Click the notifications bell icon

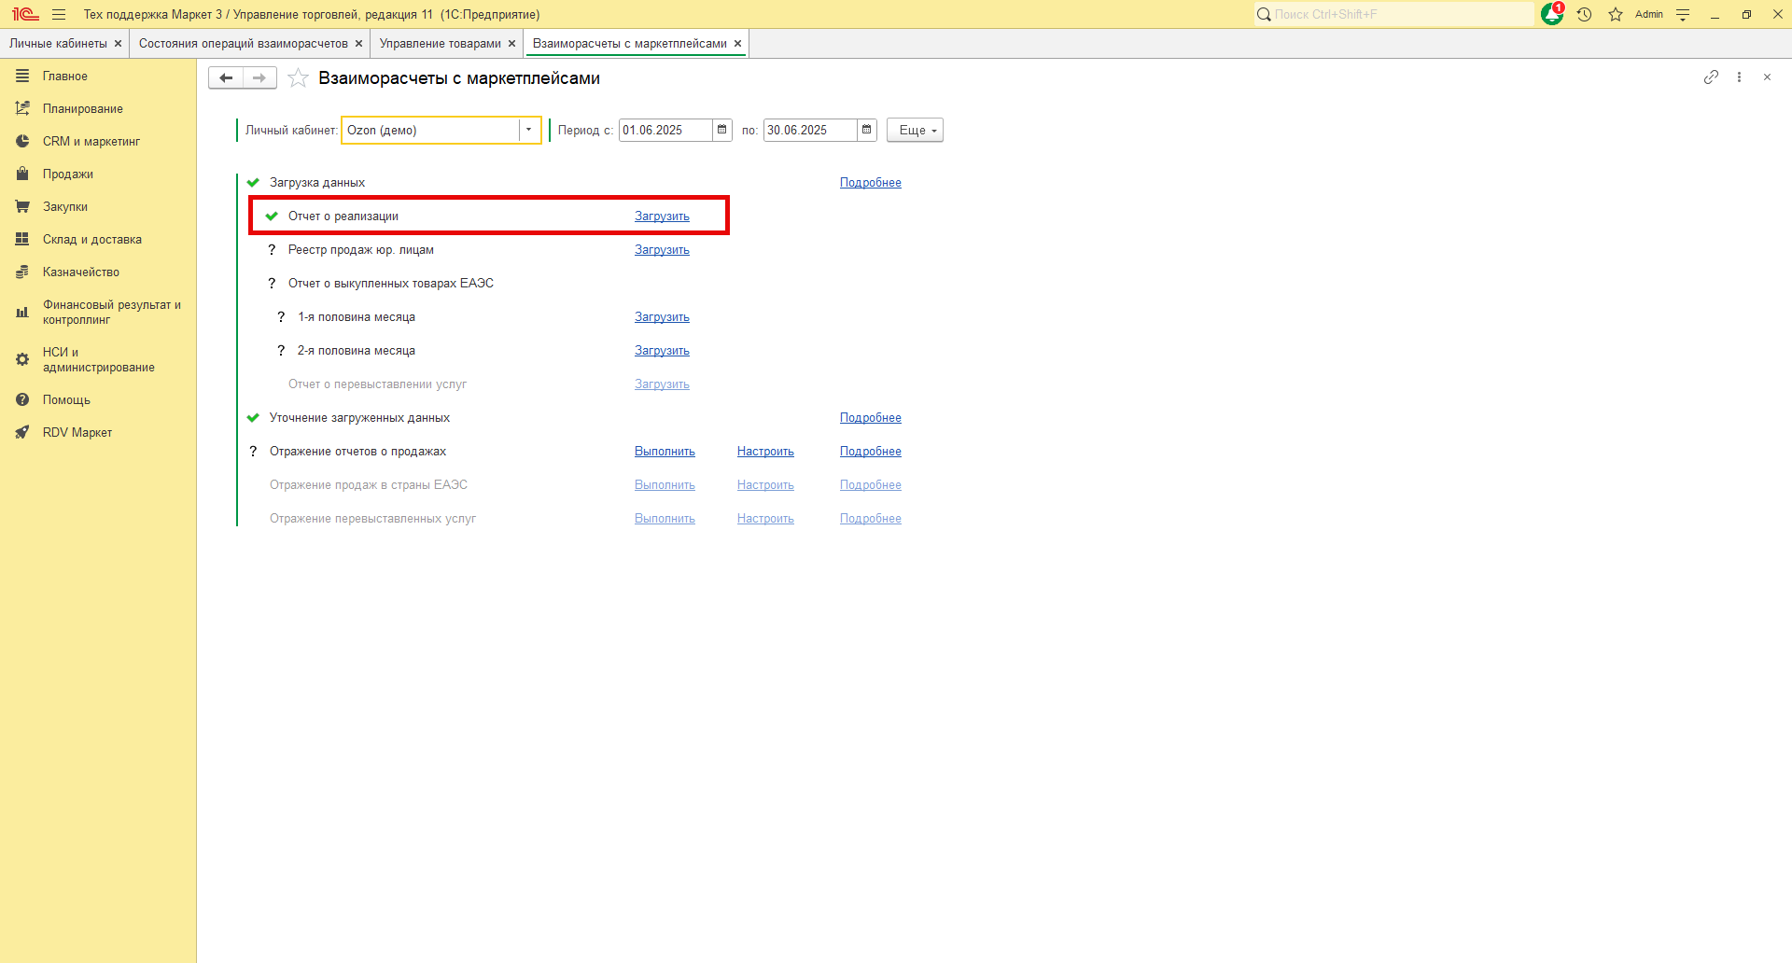1551,14
